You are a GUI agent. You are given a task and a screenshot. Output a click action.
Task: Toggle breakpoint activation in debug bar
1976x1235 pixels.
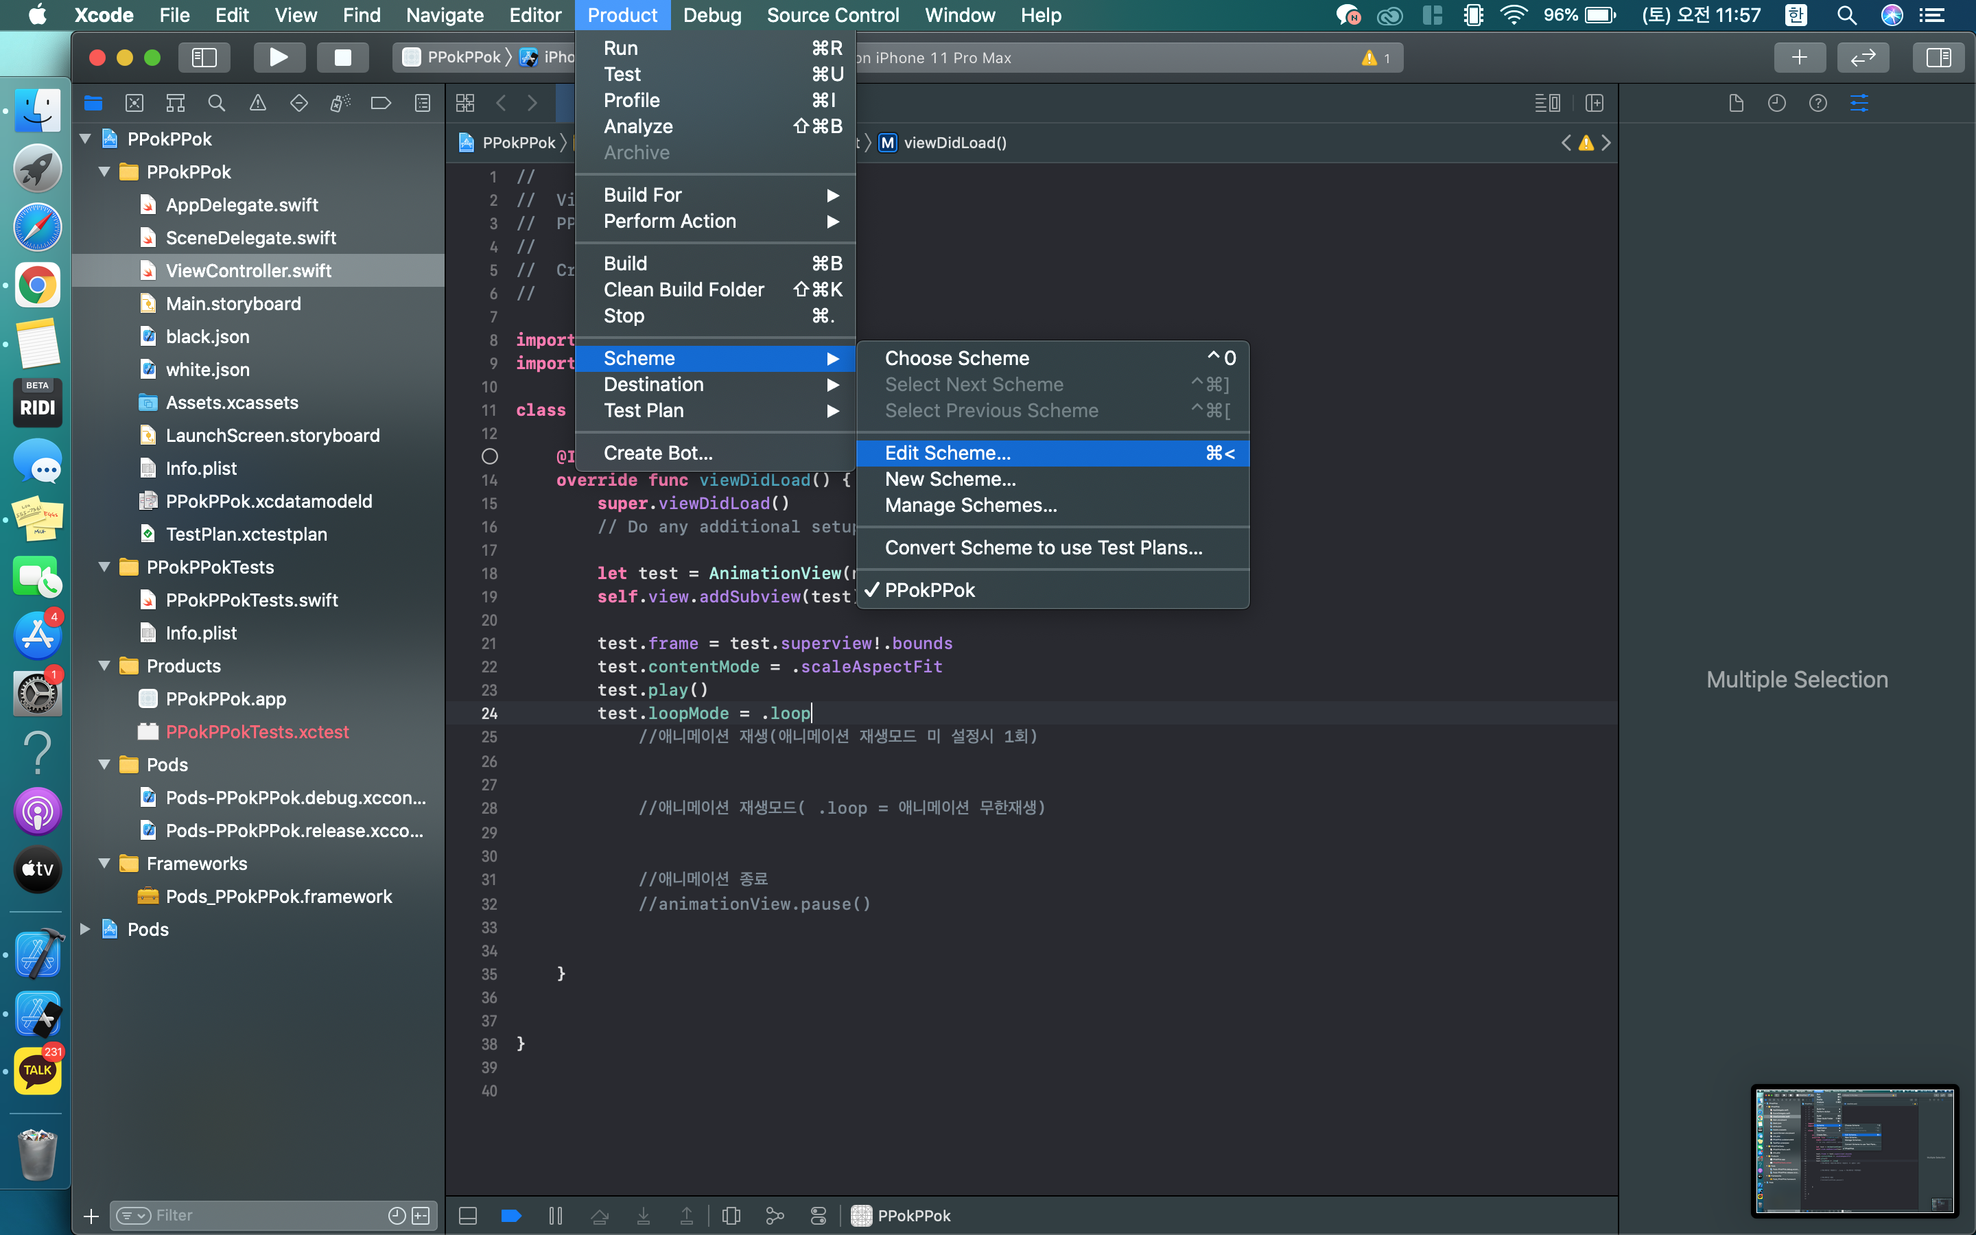point(511,1215)
